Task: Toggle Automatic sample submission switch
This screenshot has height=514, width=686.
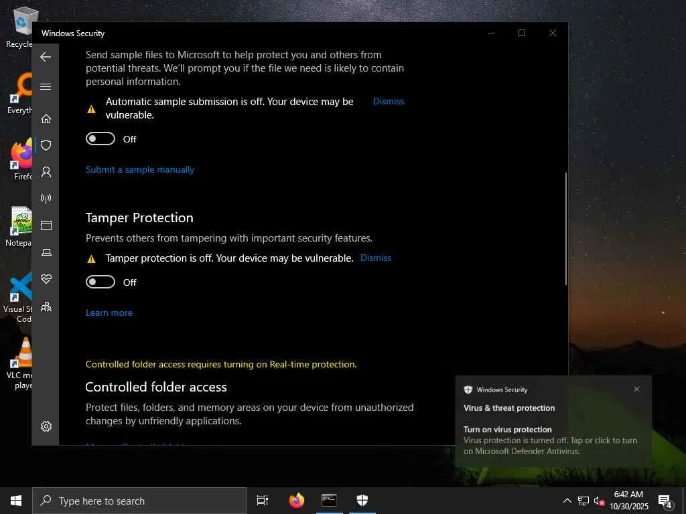Action: click(x=100, y=139)
